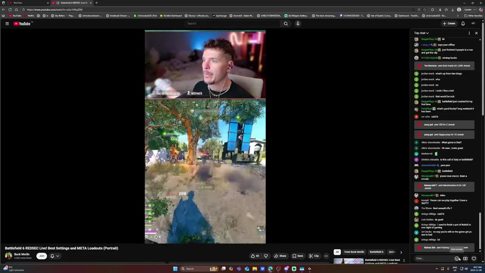Open a new browser tab
Image resolution: width=485 pixels, height=273 pixels.
[x=96, y=3]
